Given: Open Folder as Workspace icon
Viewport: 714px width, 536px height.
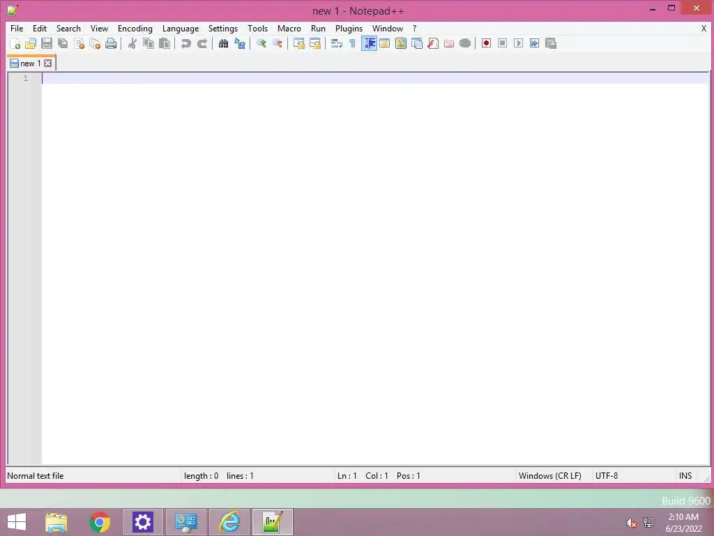Looking at the screenshot, I should pos(449,43).
